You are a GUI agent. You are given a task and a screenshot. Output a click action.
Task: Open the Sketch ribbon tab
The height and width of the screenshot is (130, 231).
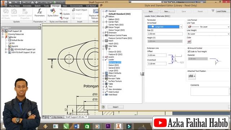[38, 6]
